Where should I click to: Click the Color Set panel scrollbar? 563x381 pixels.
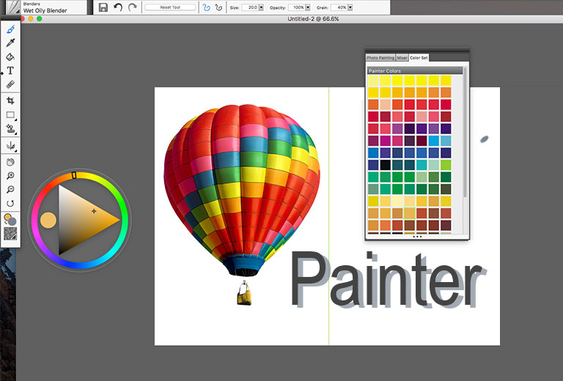coord(465,132)
